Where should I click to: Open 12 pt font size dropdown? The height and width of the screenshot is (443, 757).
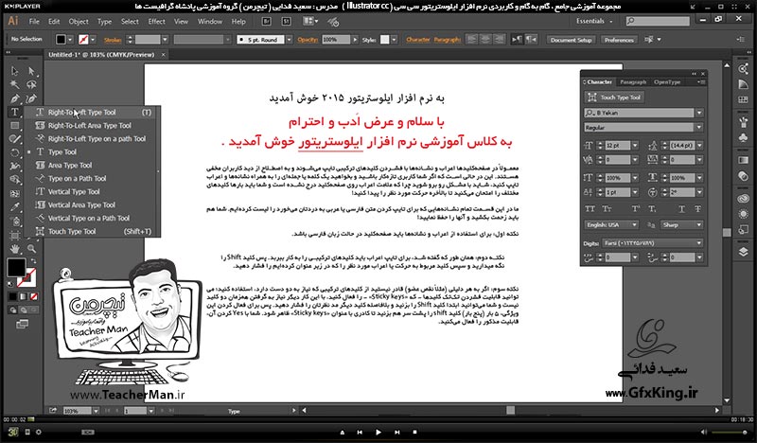[635, 145]
